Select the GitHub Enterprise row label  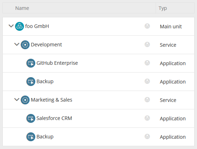57,63
